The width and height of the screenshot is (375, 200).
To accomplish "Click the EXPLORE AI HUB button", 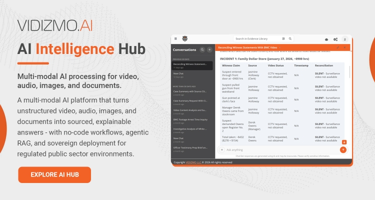I will pos(54,174).
